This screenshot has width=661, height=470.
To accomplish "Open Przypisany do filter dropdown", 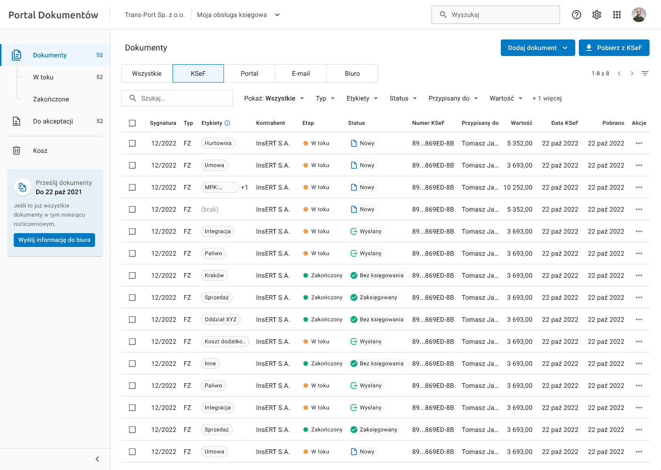I will point(453,98).
